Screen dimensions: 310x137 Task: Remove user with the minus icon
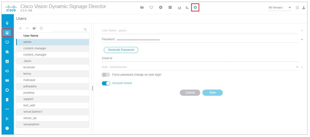(x=27, y=28)
